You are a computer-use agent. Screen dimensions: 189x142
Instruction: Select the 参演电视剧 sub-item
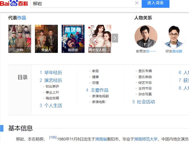(x=100, y=96)
